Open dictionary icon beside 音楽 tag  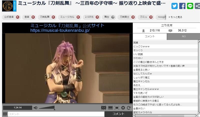tap(33, 17)
